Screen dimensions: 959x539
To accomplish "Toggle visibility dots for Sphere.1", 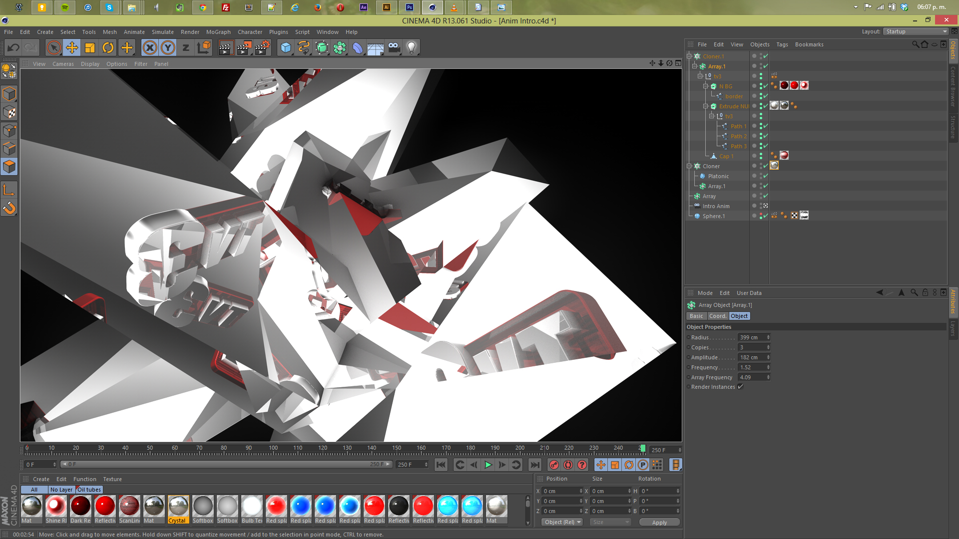I will tap(761, 216).
